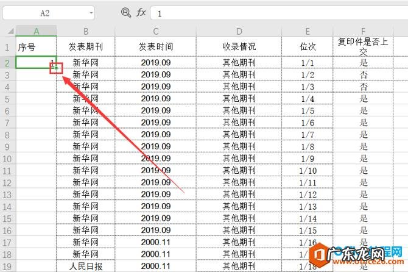This screenshot has width=408, height=272.
Task: Click the 是 cell in row 2
Action: coord(363,63)
